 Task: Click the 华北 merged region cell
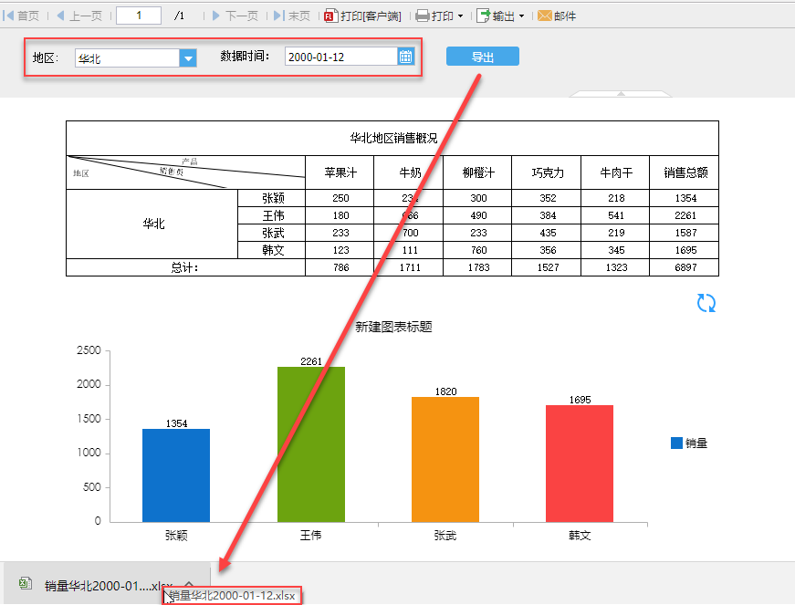coord(153,224)
